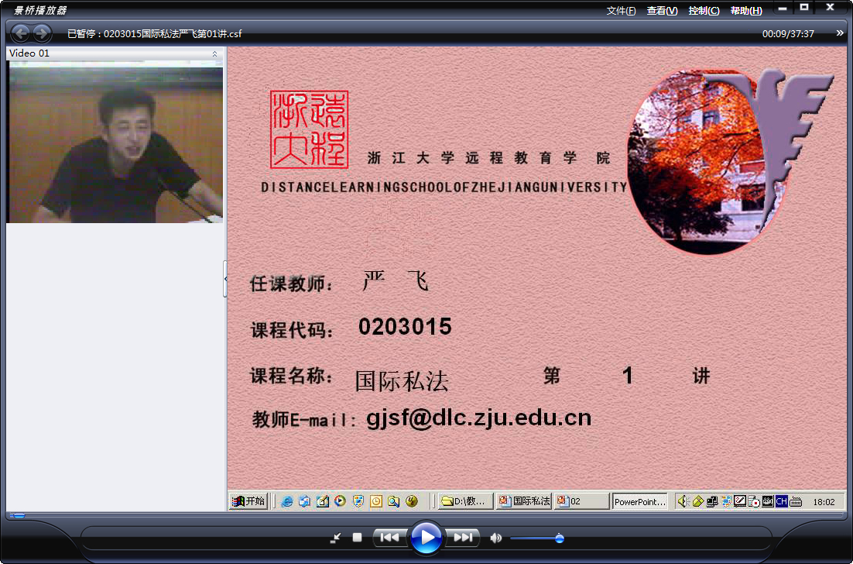The image size is (853, 564).
Task: Open the 帮助(H) menu
Action: [746, 11]
